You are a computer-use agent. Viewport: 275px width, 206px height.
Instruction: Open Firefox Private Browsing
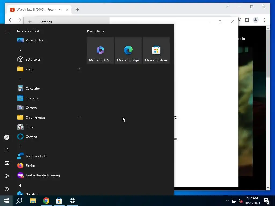49,175
